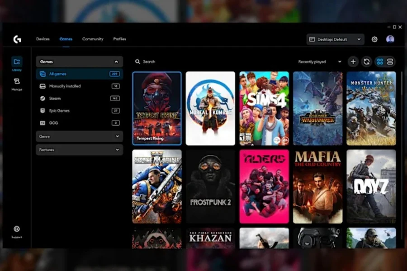
Task: Go to the Games tab
Action: pos(66,39)
